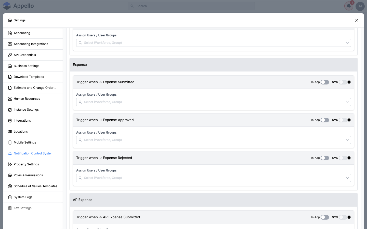Open Notification Control System settings
The height and width of the screenshot is (229, 367).
pyautogui.click(x=33, y=153)
